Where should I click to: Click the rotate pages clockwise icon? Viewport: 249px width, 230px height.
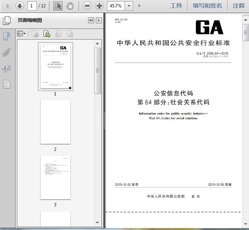[x=70, y=34]
